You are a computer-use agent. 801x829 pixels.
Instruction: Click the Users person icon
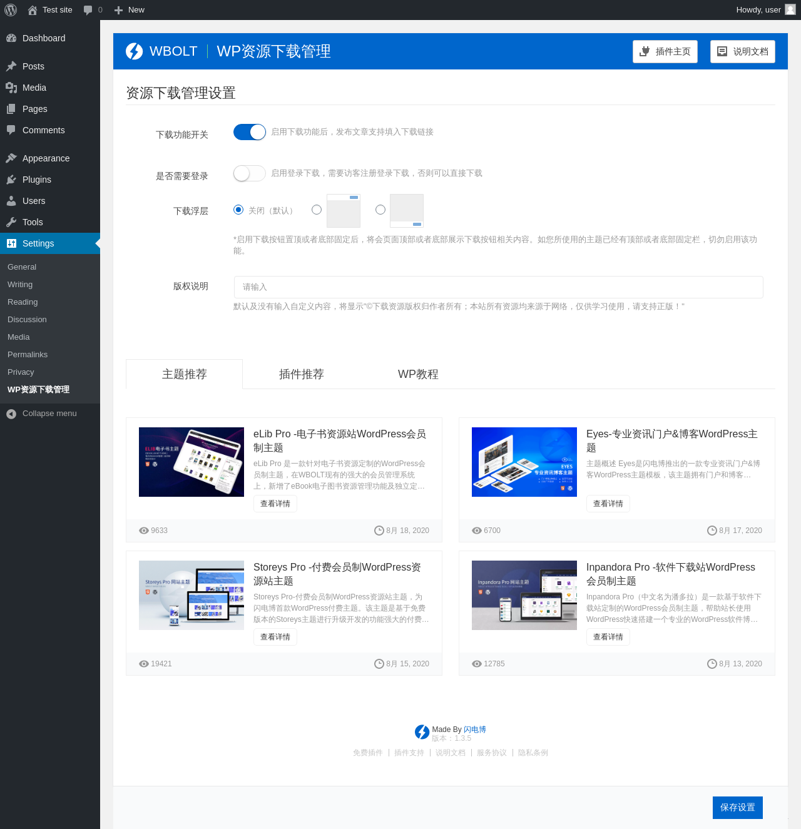(11, 201)
